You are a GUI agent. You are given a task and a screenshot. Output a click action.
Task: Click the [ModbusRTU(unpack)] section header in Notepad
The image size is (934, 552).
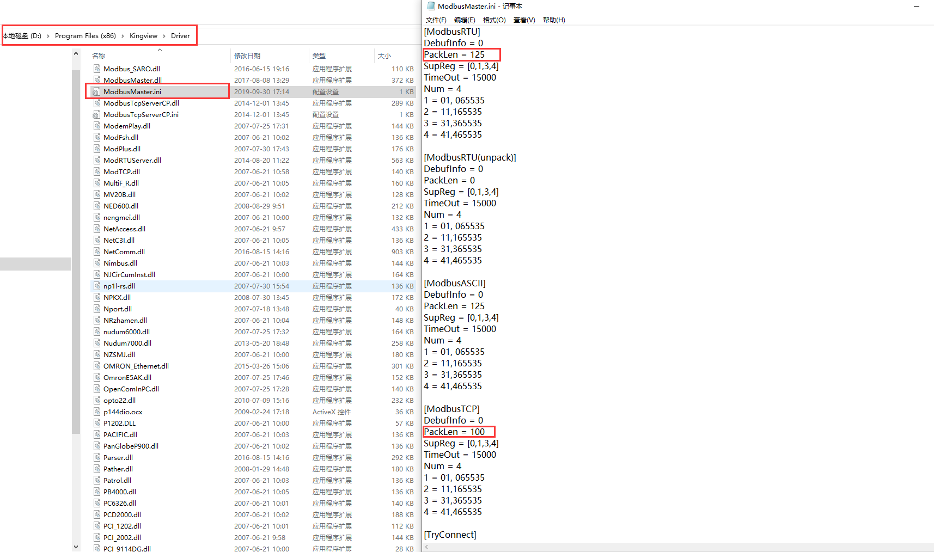pyautogui.click(x=470, y=157)
